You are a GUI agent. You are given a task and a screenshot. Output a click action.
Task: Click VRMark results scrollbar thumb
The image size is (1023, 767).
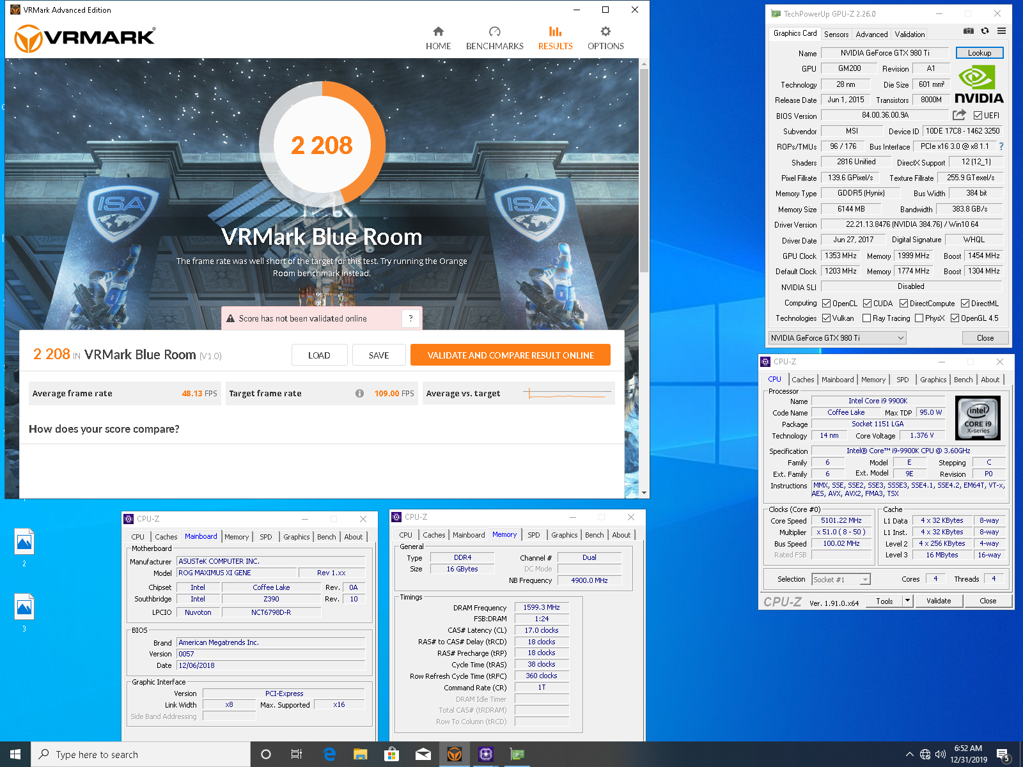(x=644, y=170)
